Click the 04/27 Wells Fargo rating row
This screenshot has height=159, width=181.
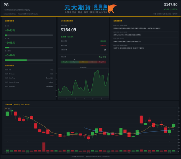(29, 78)
